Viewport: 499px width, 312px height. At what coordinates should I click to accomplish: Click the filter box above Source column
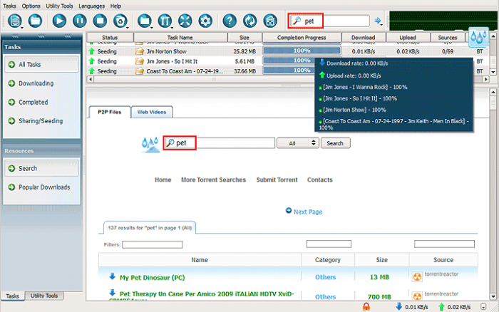[444, 244]
